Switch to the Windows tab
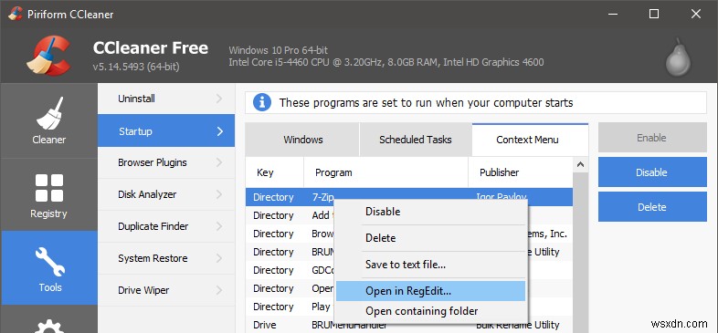 [302, 140]
